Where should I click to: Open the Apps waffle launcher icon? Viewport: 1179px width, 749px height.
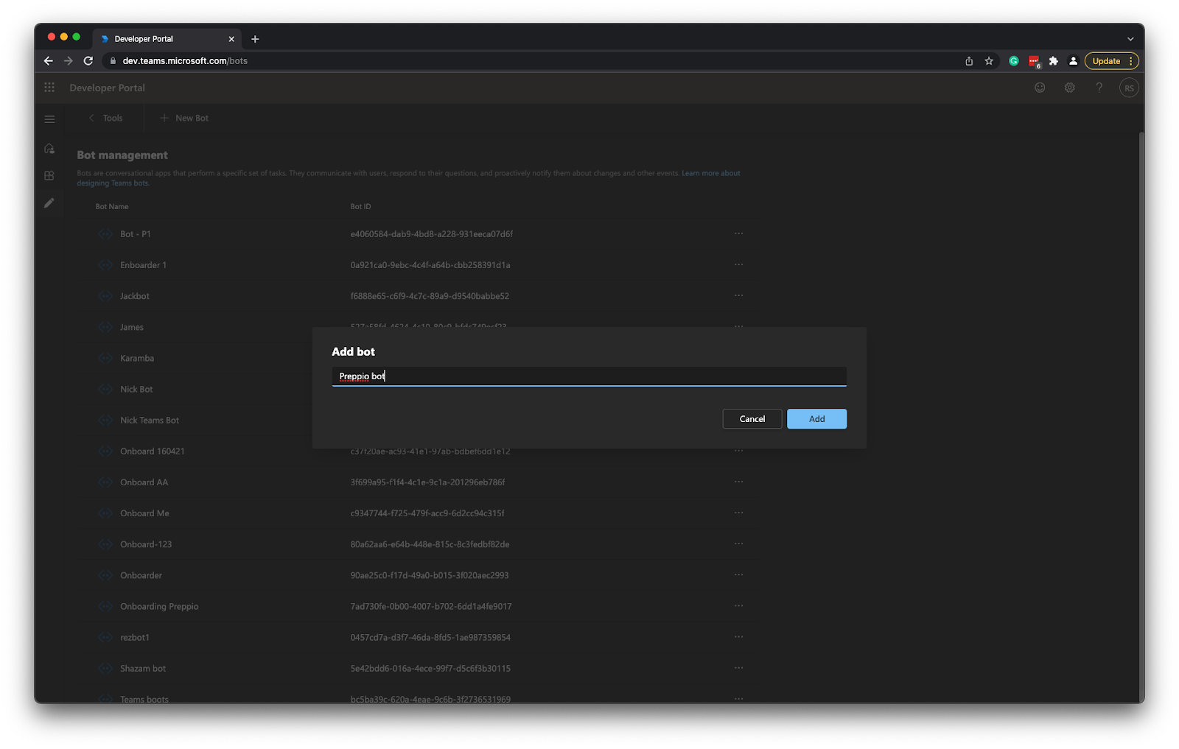tap(49, 87)
